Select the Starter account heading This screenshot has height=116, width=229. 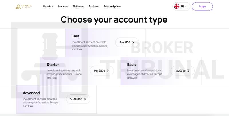(x=53, y=65)
